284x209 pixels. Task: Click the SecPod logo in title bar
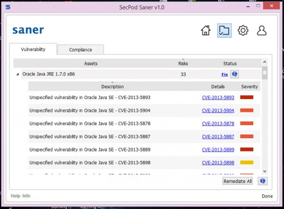click(8, 7)
